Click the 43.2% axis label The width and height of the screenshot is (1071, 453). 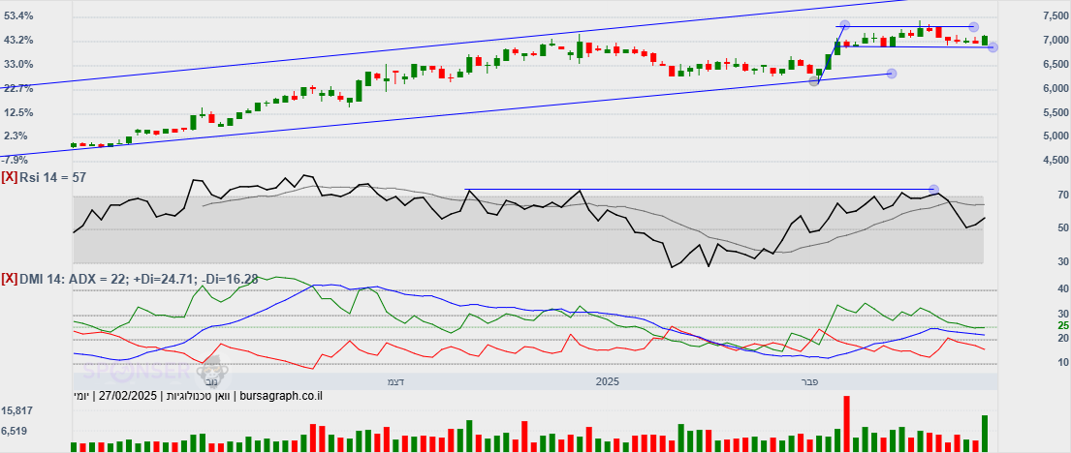[17, 41]
